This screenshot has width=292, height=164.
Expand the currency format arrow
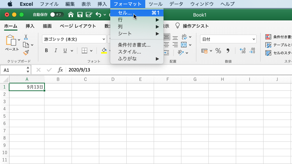(211, 51)
